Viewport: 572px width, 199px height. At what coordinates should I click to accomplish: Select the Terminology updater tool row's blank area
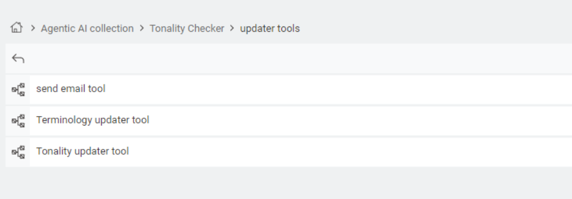coord(361,121)
